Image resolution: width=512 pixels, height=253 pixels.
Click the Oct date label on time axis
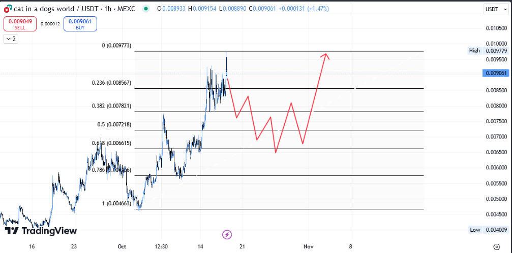(123, 246)
